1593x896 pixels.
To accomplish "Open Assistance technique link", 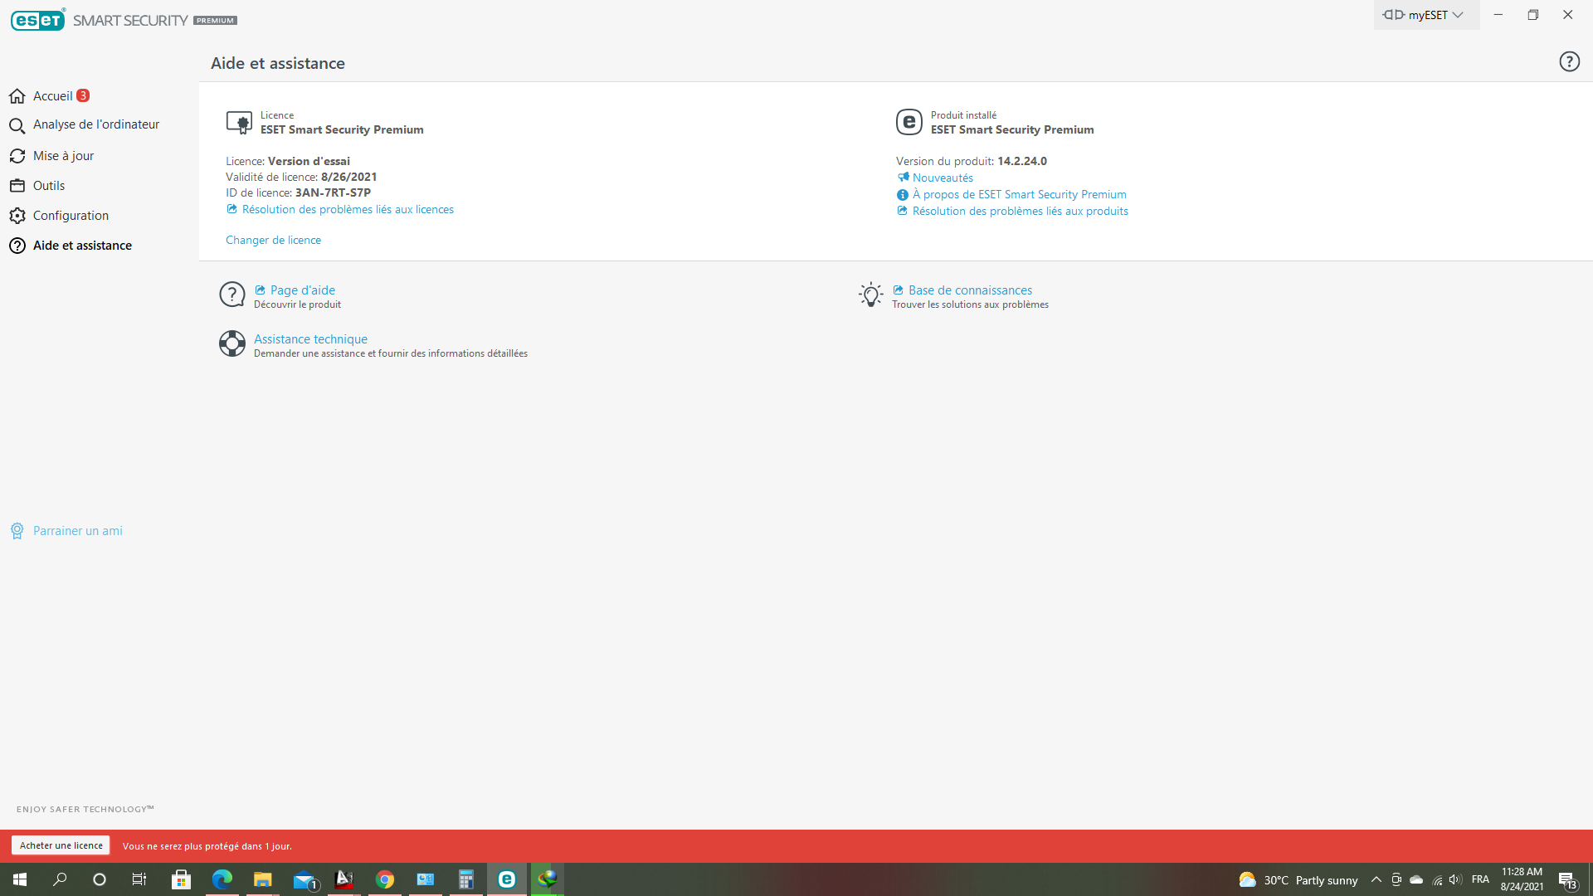I will pos(310,339).
